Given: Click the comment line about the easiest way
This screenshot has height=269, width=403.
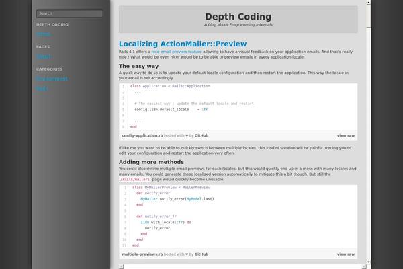Looking at the screenshot, I should (x=194, y=104).
